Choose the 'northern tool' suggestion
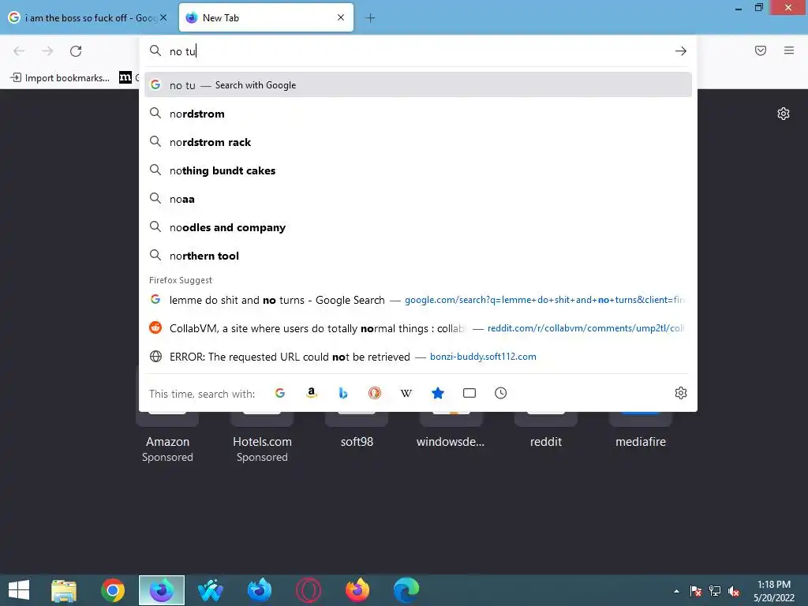 coord(418,256)
